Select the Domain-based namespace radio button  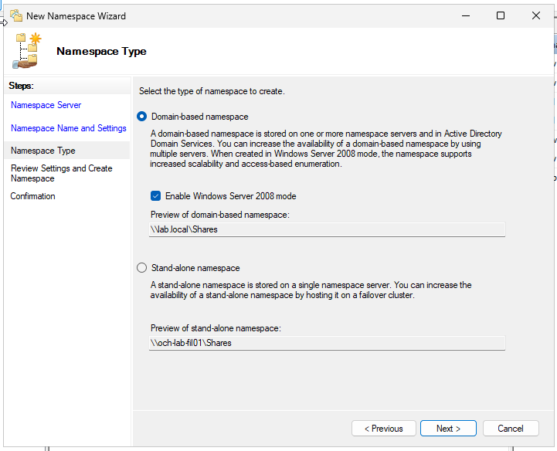(141, 117)
